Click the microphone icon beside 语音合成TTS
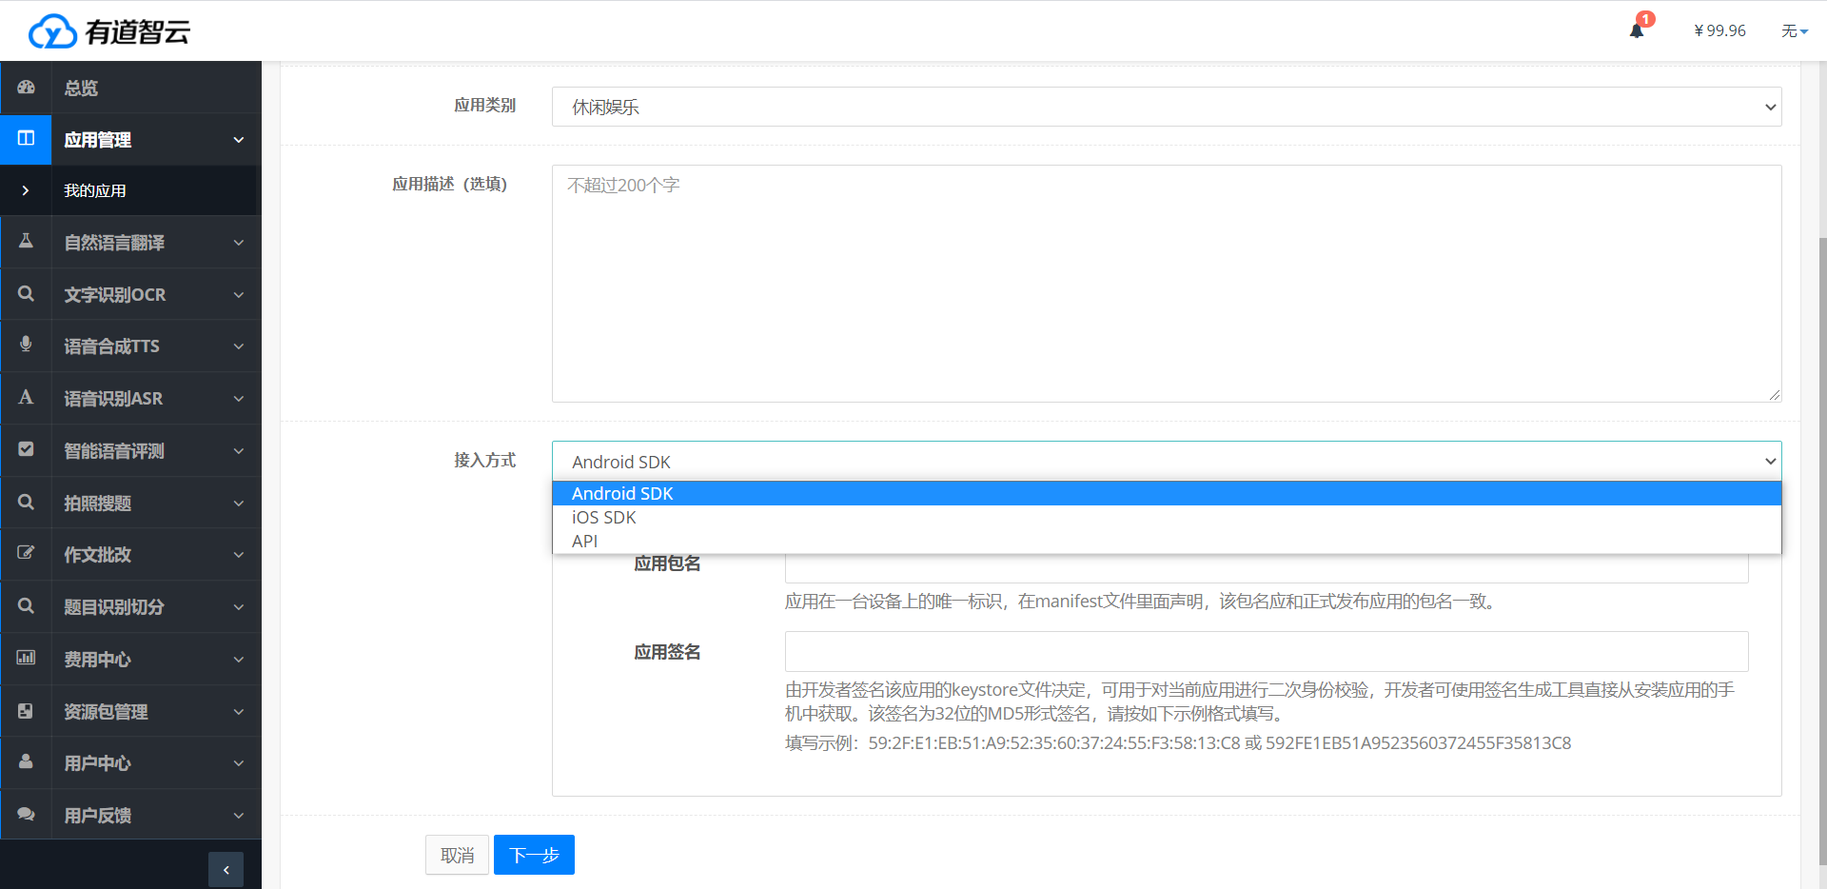The width and height of the screenshot is (1827, 889). 26,346
